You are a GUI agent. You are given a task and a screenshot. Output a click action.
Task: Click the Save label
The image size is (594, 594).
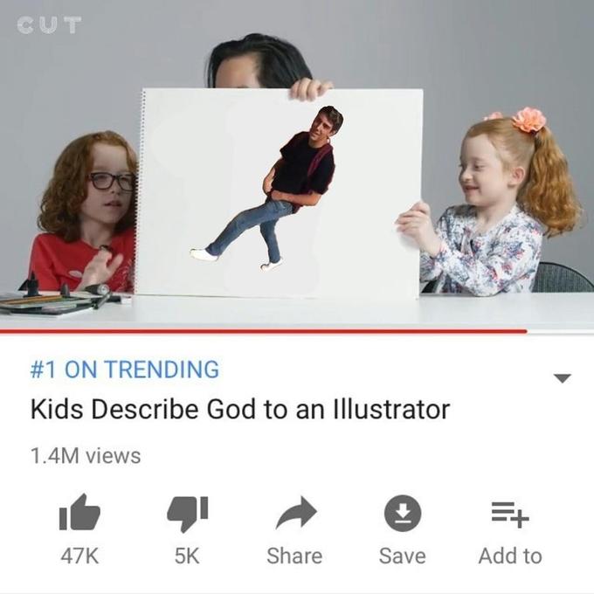point(403,556)
